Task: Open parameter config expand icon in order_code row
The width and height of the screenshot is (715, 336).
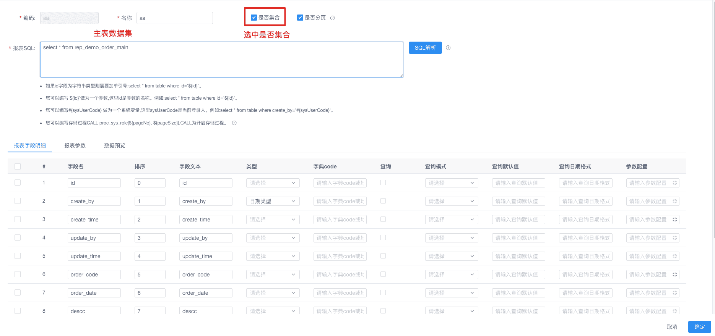Action: point(675,275)
